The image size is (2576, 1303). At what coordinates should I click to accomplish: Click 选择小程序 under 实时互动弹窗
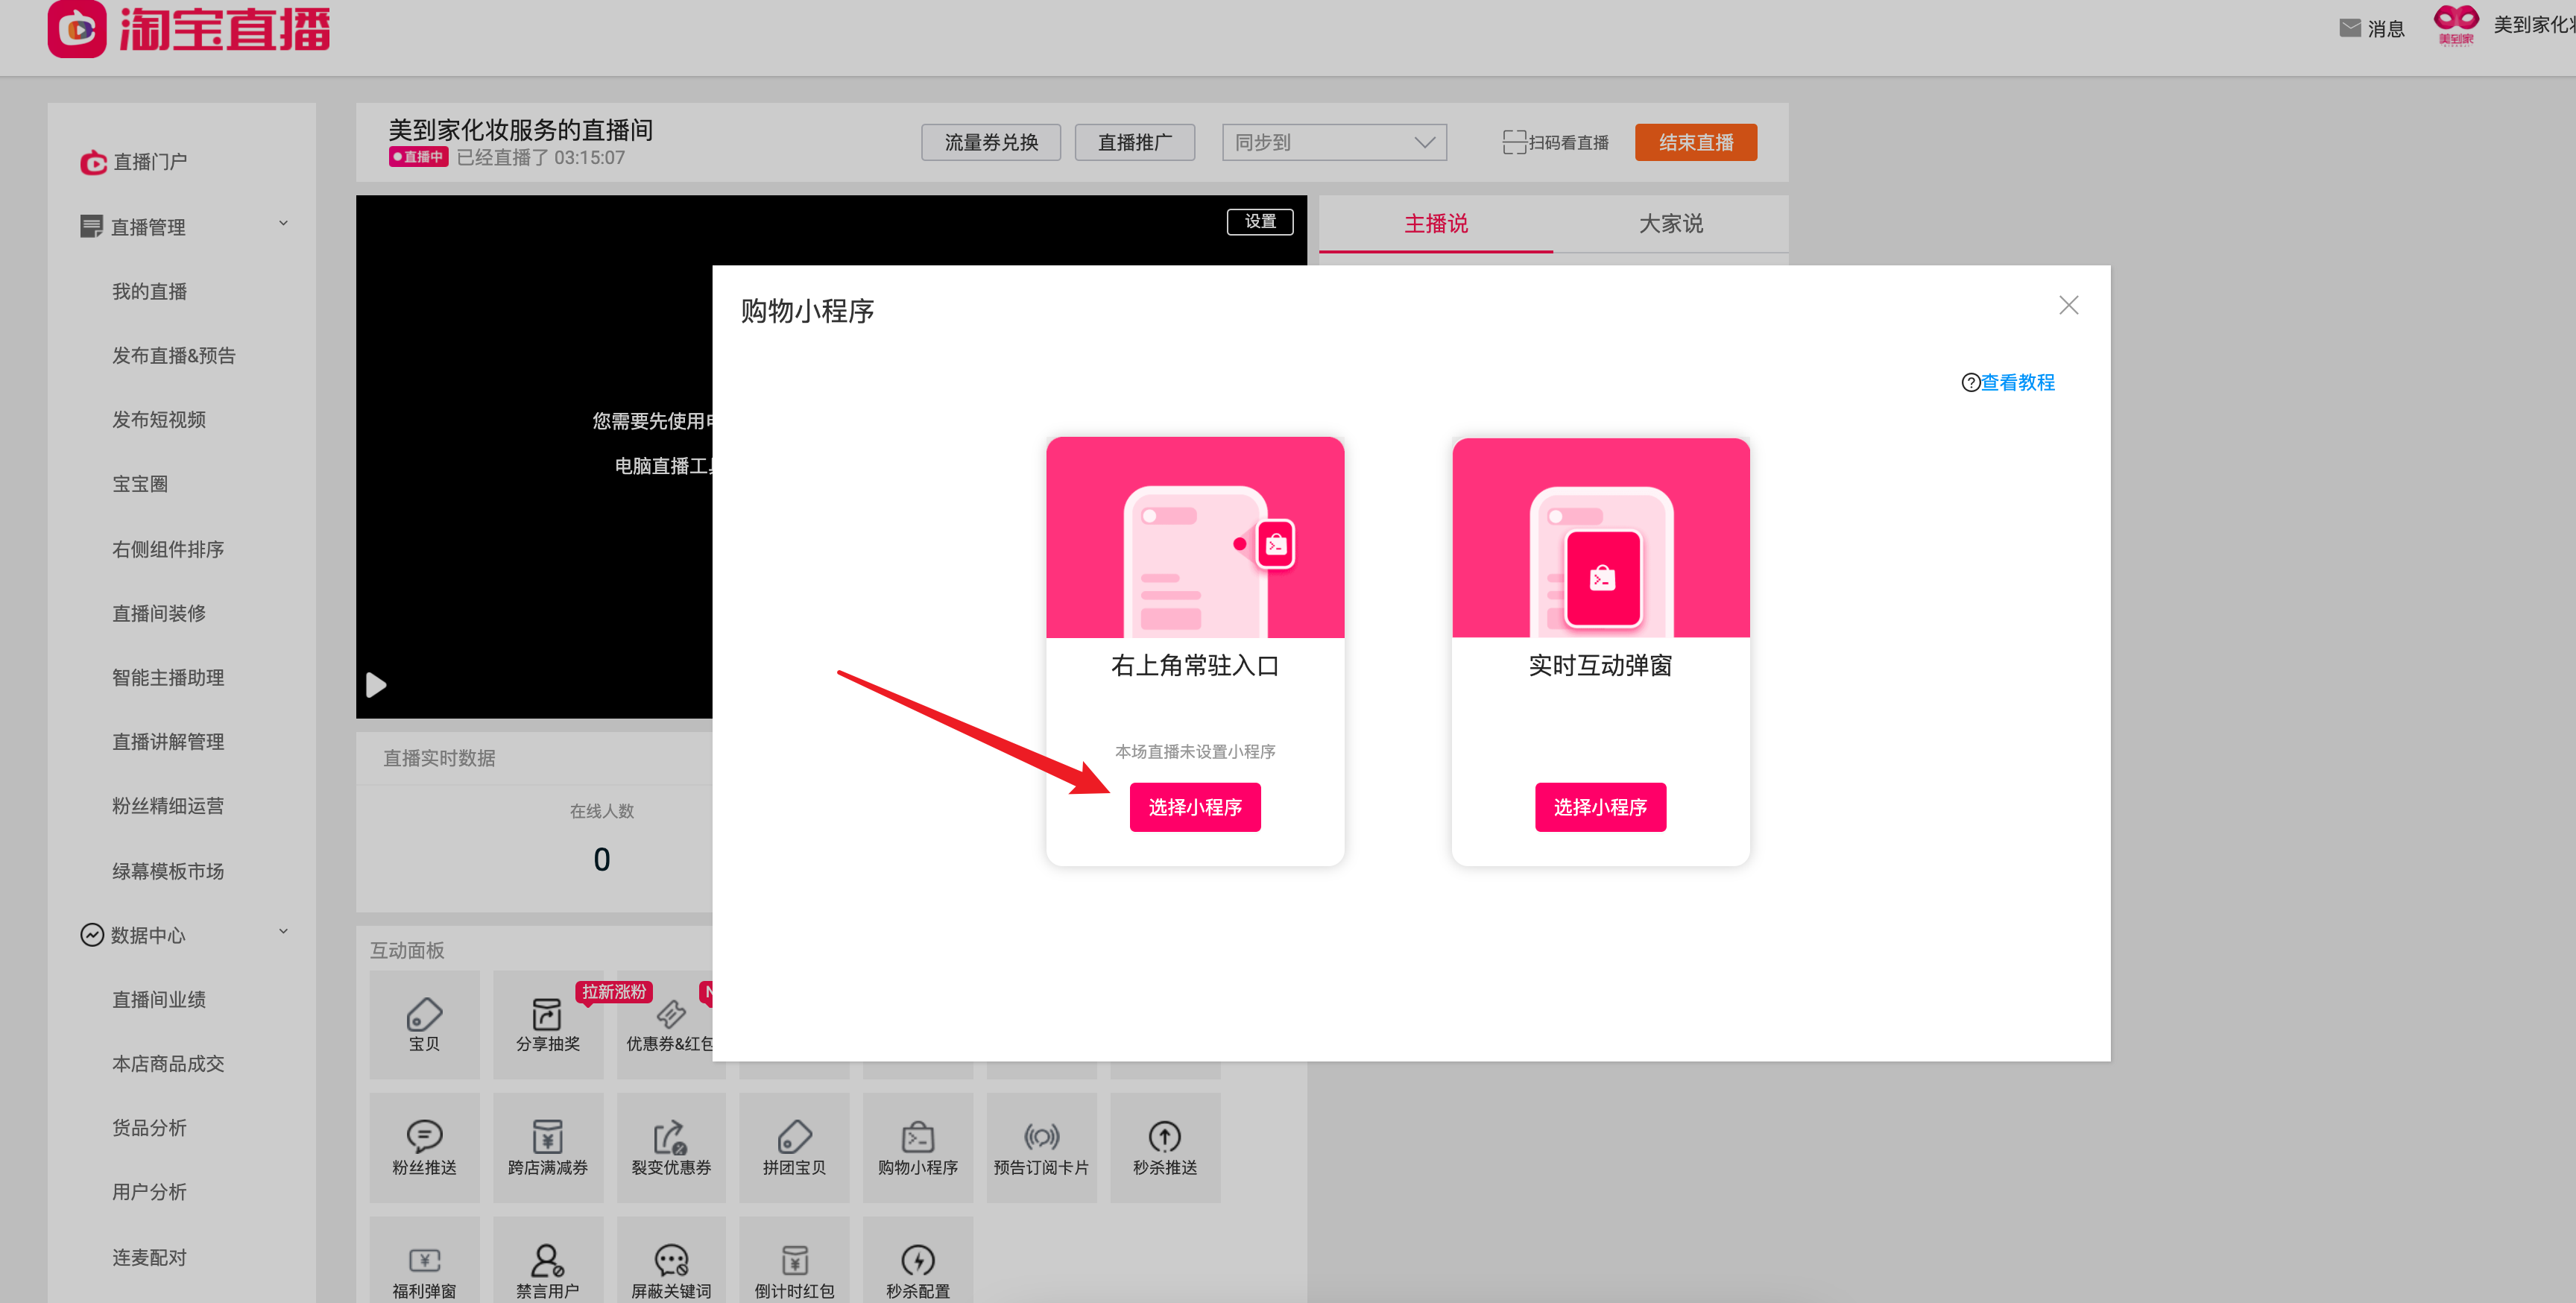click(1599, 806)
